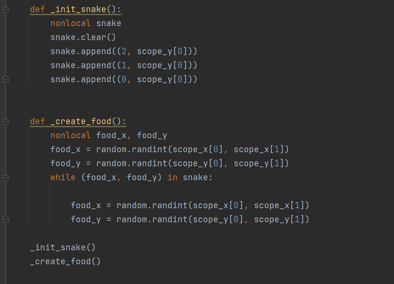Collapse the while loop fold marker
Viewport: 394px width, 284px height.
click(5, 178)
